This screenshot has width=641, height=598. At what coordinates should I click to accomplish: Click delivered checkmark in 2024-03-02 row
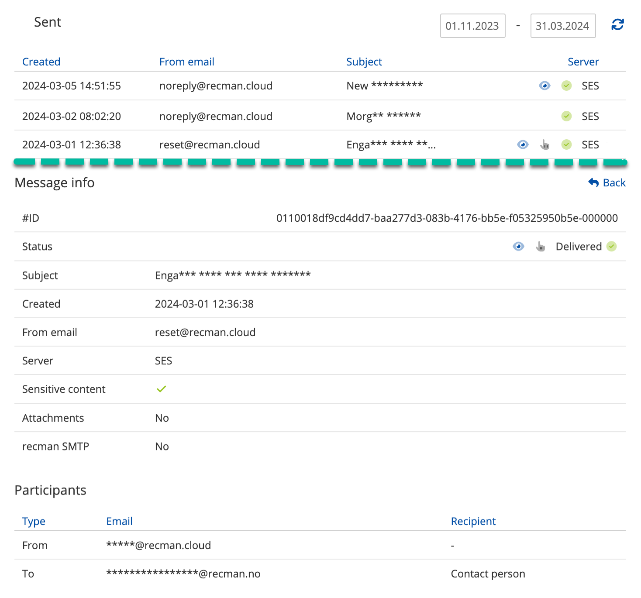click(566, 116)
